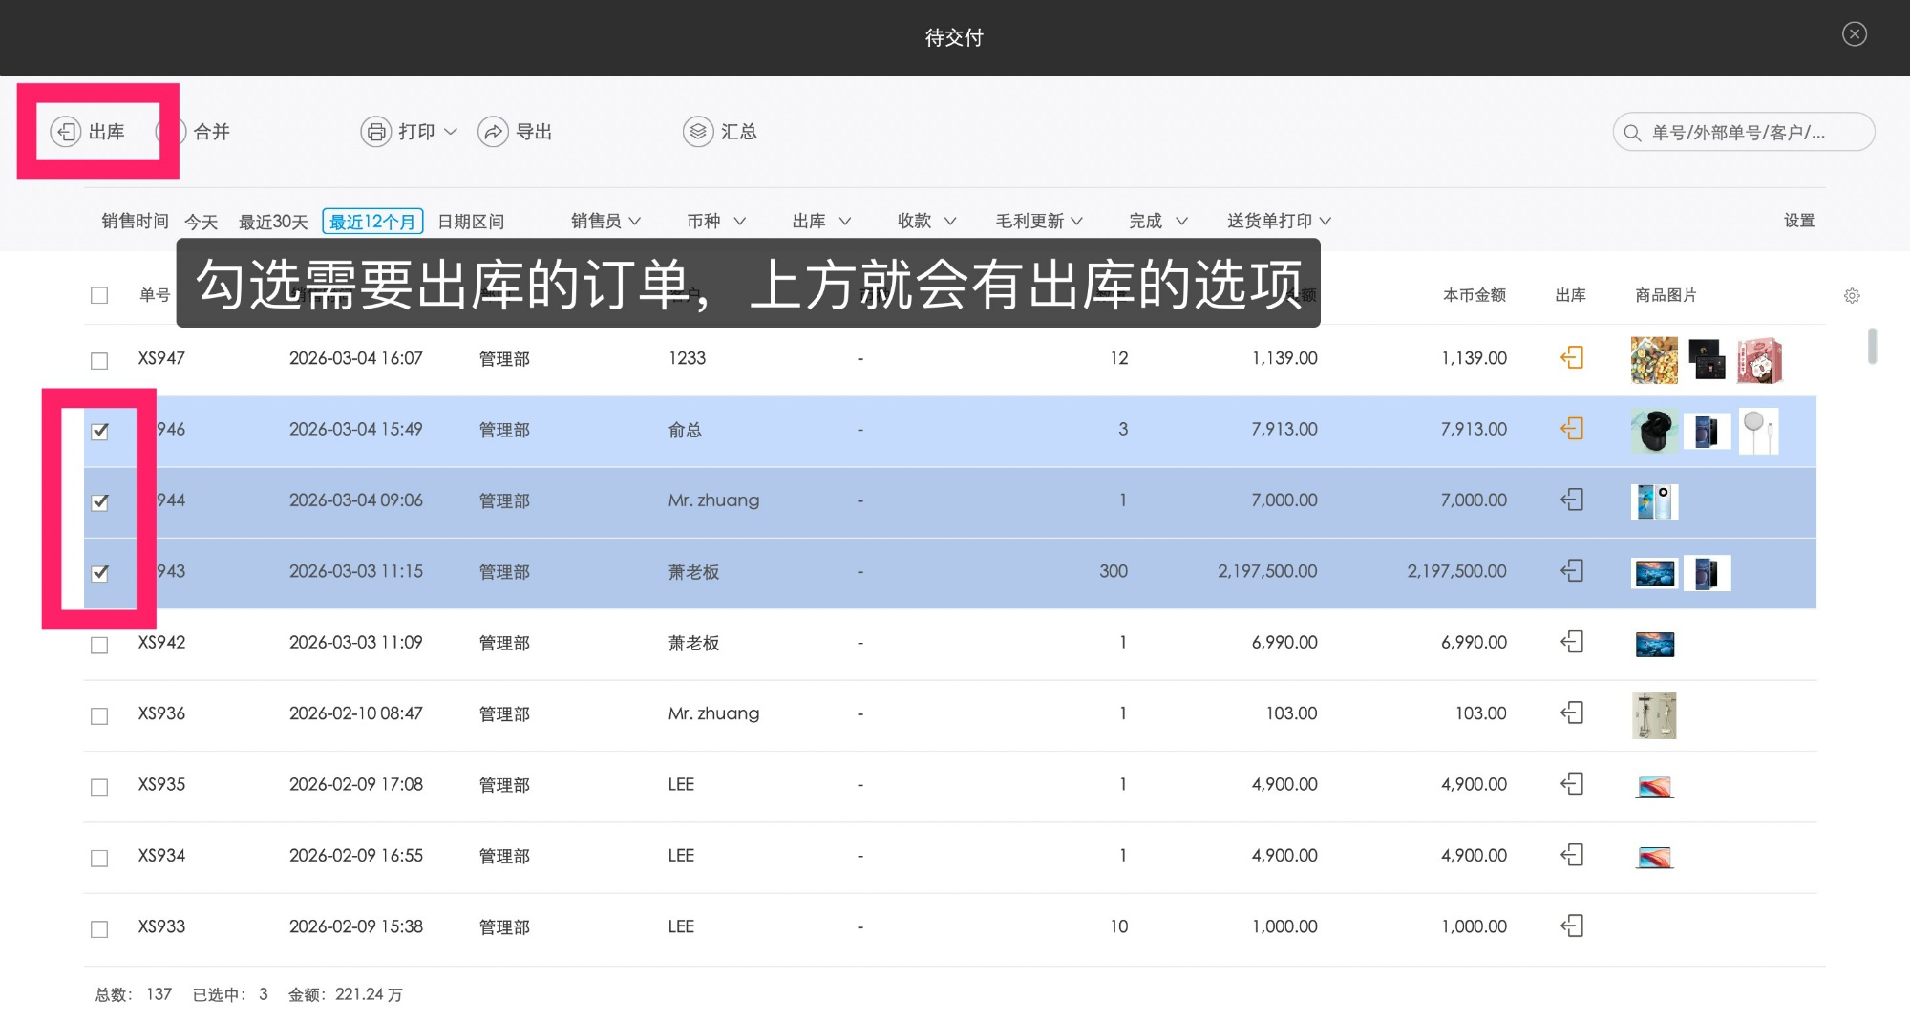Image resolution: width=1910 pixels, height=1022 pixels.
Task: Check the box for order XS947
Action: coord(99,360)
